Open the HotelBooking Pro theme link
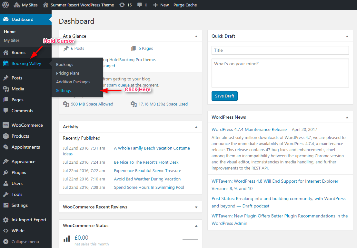This screenshot has height=248, width=357. [125, 60]
